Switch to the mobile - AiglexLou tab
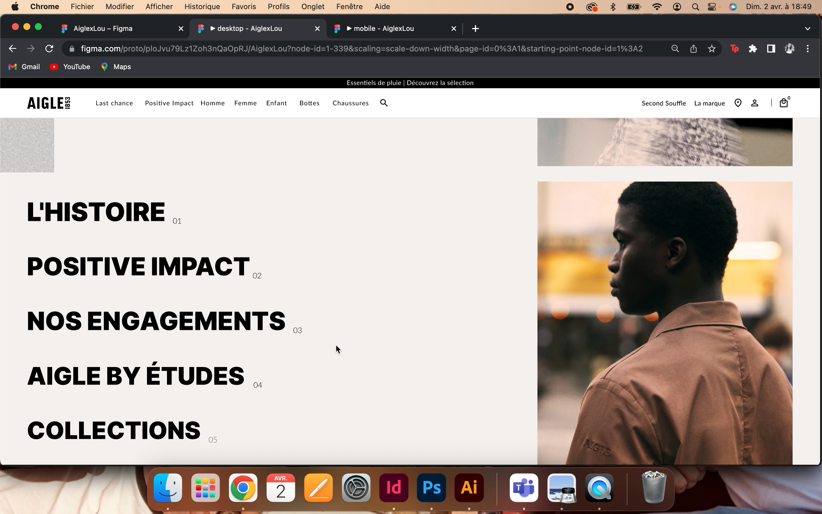 (384, 29)
